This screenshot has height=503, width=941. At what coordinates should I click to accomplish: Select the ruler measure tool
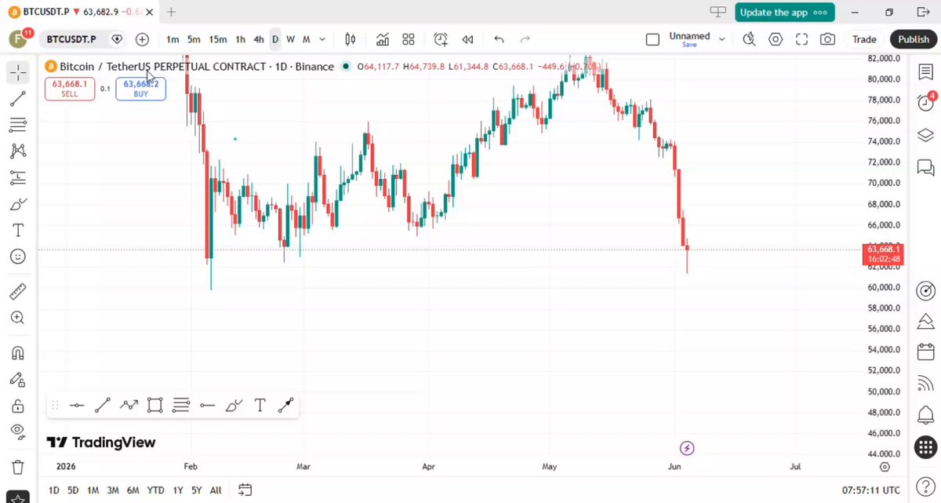pyautogui.click(x=17, y=292)
